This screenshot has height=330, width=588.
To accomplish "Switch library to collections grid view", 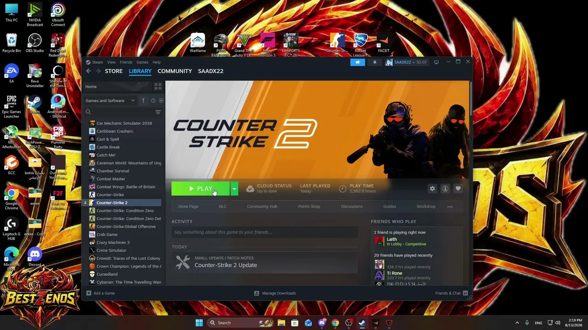I will (158, 87).
